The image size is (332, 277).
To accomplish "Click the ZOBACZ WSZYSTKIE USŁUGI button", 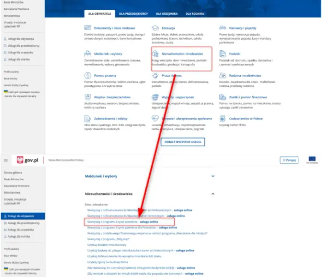I will tap(183, 142).
